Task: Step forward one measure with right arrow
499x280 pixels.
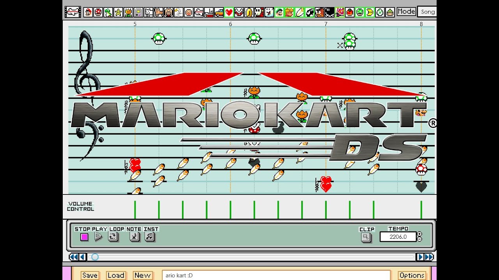Action: pos(420,257)
